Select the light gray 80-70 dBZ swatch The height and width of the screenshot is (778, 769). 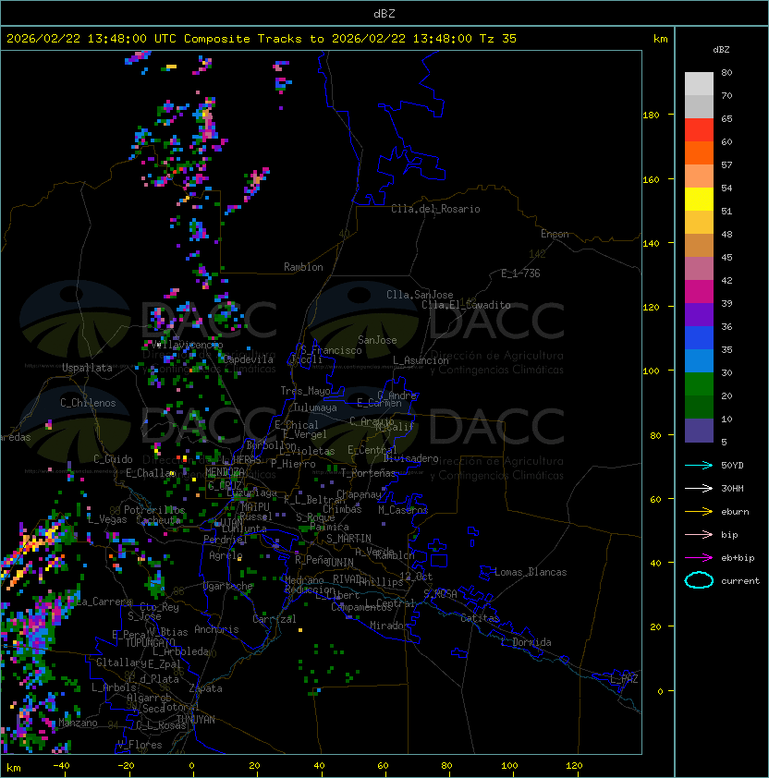pyautogui.click(x=699, y=84)
